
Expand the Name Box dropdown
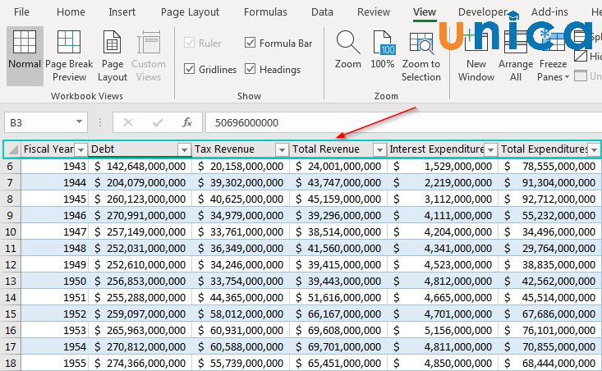[x=79, y=122]
